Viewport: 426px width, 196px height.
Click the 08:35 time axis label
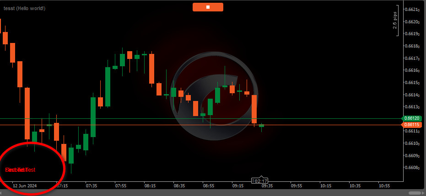179,185
